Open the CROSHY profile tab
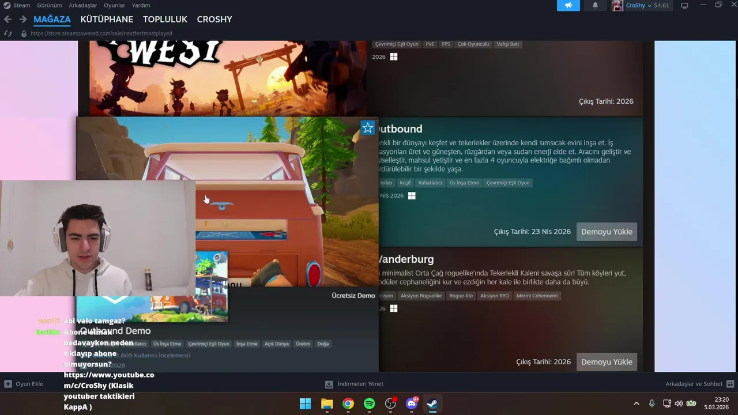Screen dimensions: 738x415 coord(214,19)
